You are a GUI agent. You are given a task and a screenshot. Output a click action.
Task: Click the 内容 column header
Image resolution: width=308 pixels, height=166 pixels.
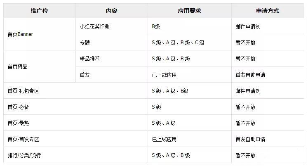(112, 11)
